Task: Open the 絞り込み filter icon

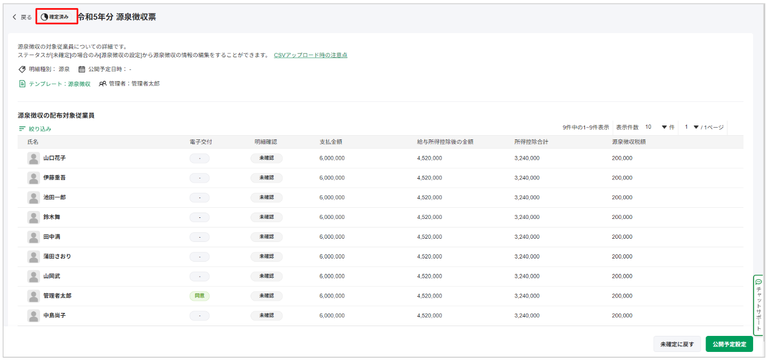Action: [22, 129]
